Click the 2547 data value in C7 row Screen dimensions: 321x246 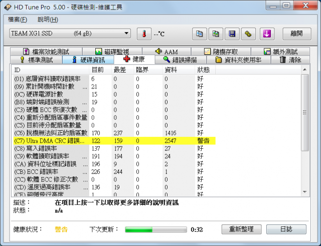click(x=171, y=141)
